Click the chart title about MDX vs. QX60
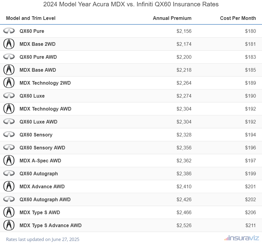Screen dimensions: 262x244 [131, 4]
